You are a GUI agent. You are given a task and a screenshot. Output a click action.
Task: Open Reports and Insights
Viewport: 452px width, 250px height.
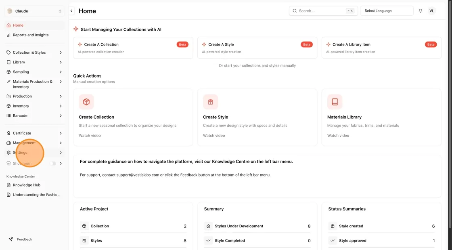[x=34, y=35]
